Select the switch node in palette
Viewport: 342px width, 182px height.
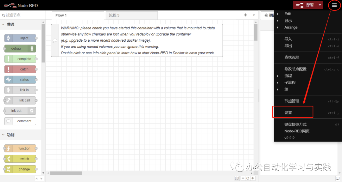pos(20,159)
